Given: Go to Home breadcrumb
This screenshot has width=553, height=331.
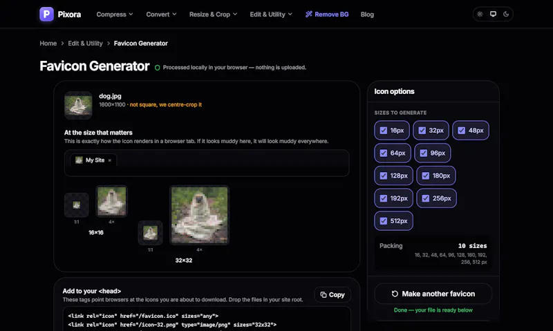Looking at the screenshot, I should coord(48,44).
